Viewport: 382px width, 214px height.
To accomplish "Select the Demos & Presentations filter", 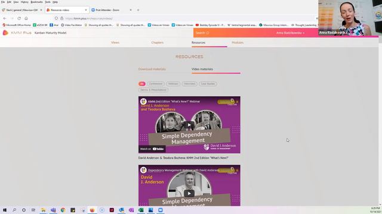I will [153, 90].
